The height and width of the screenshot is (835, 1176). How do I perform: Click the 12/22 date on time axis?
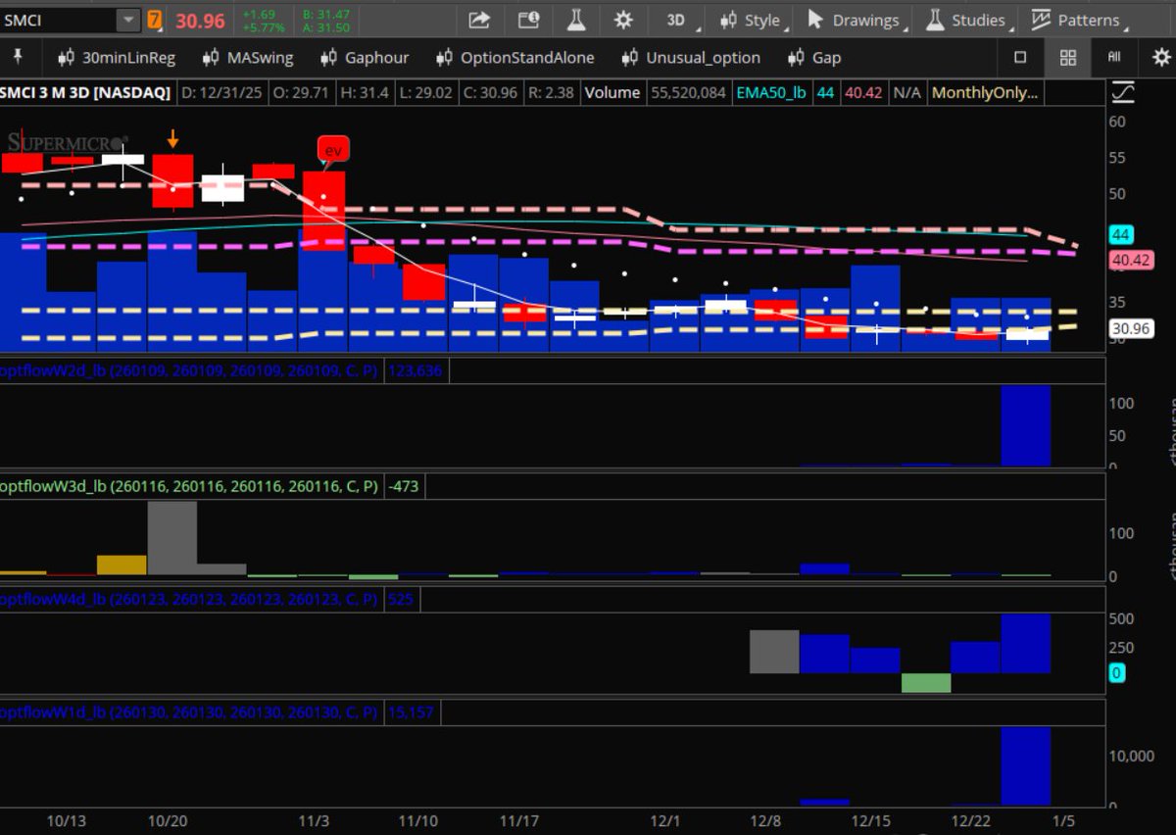[x=970, y=820]
